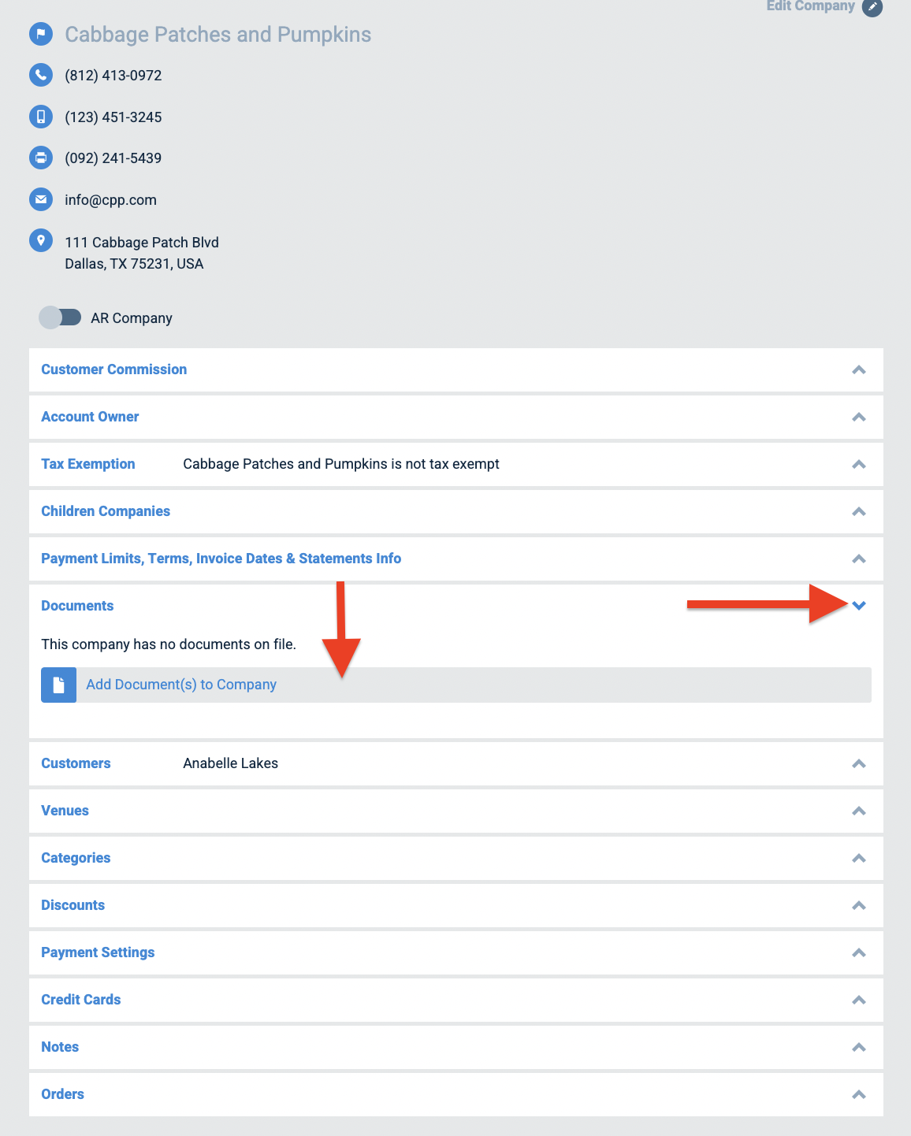Image resolution: width=911 pixels, height=1136 pixels.
Task: Click the AR Company label
Action: point(132,318)
